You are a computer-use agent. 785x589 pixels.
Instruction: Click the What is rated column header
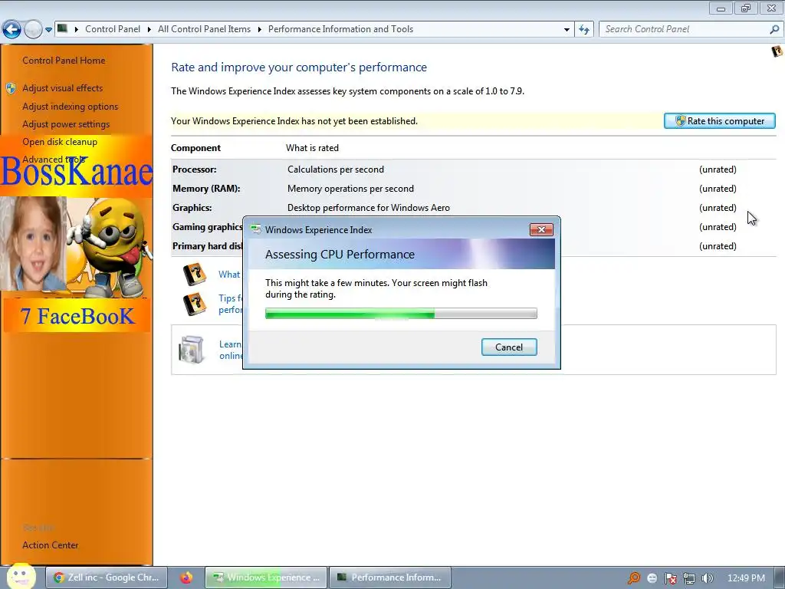point(313,148)
